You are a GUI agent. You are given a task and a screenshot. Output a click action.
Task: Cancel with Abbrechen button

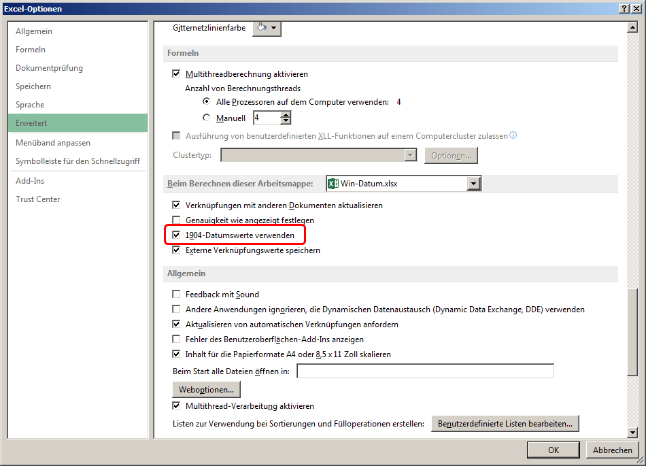(x=612, y=450)
